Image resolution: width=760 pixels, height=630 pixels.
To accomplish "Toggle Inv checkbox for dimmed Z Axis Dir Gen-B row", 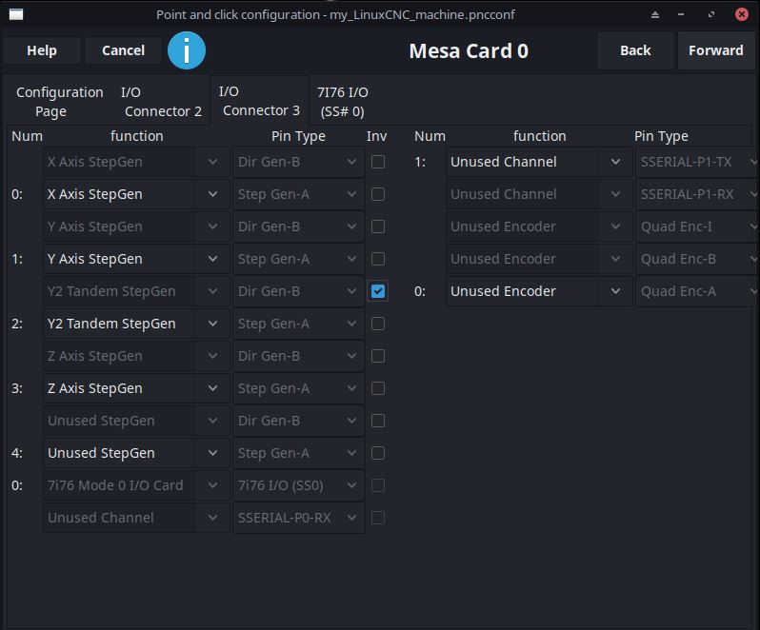I will point(377,356).
